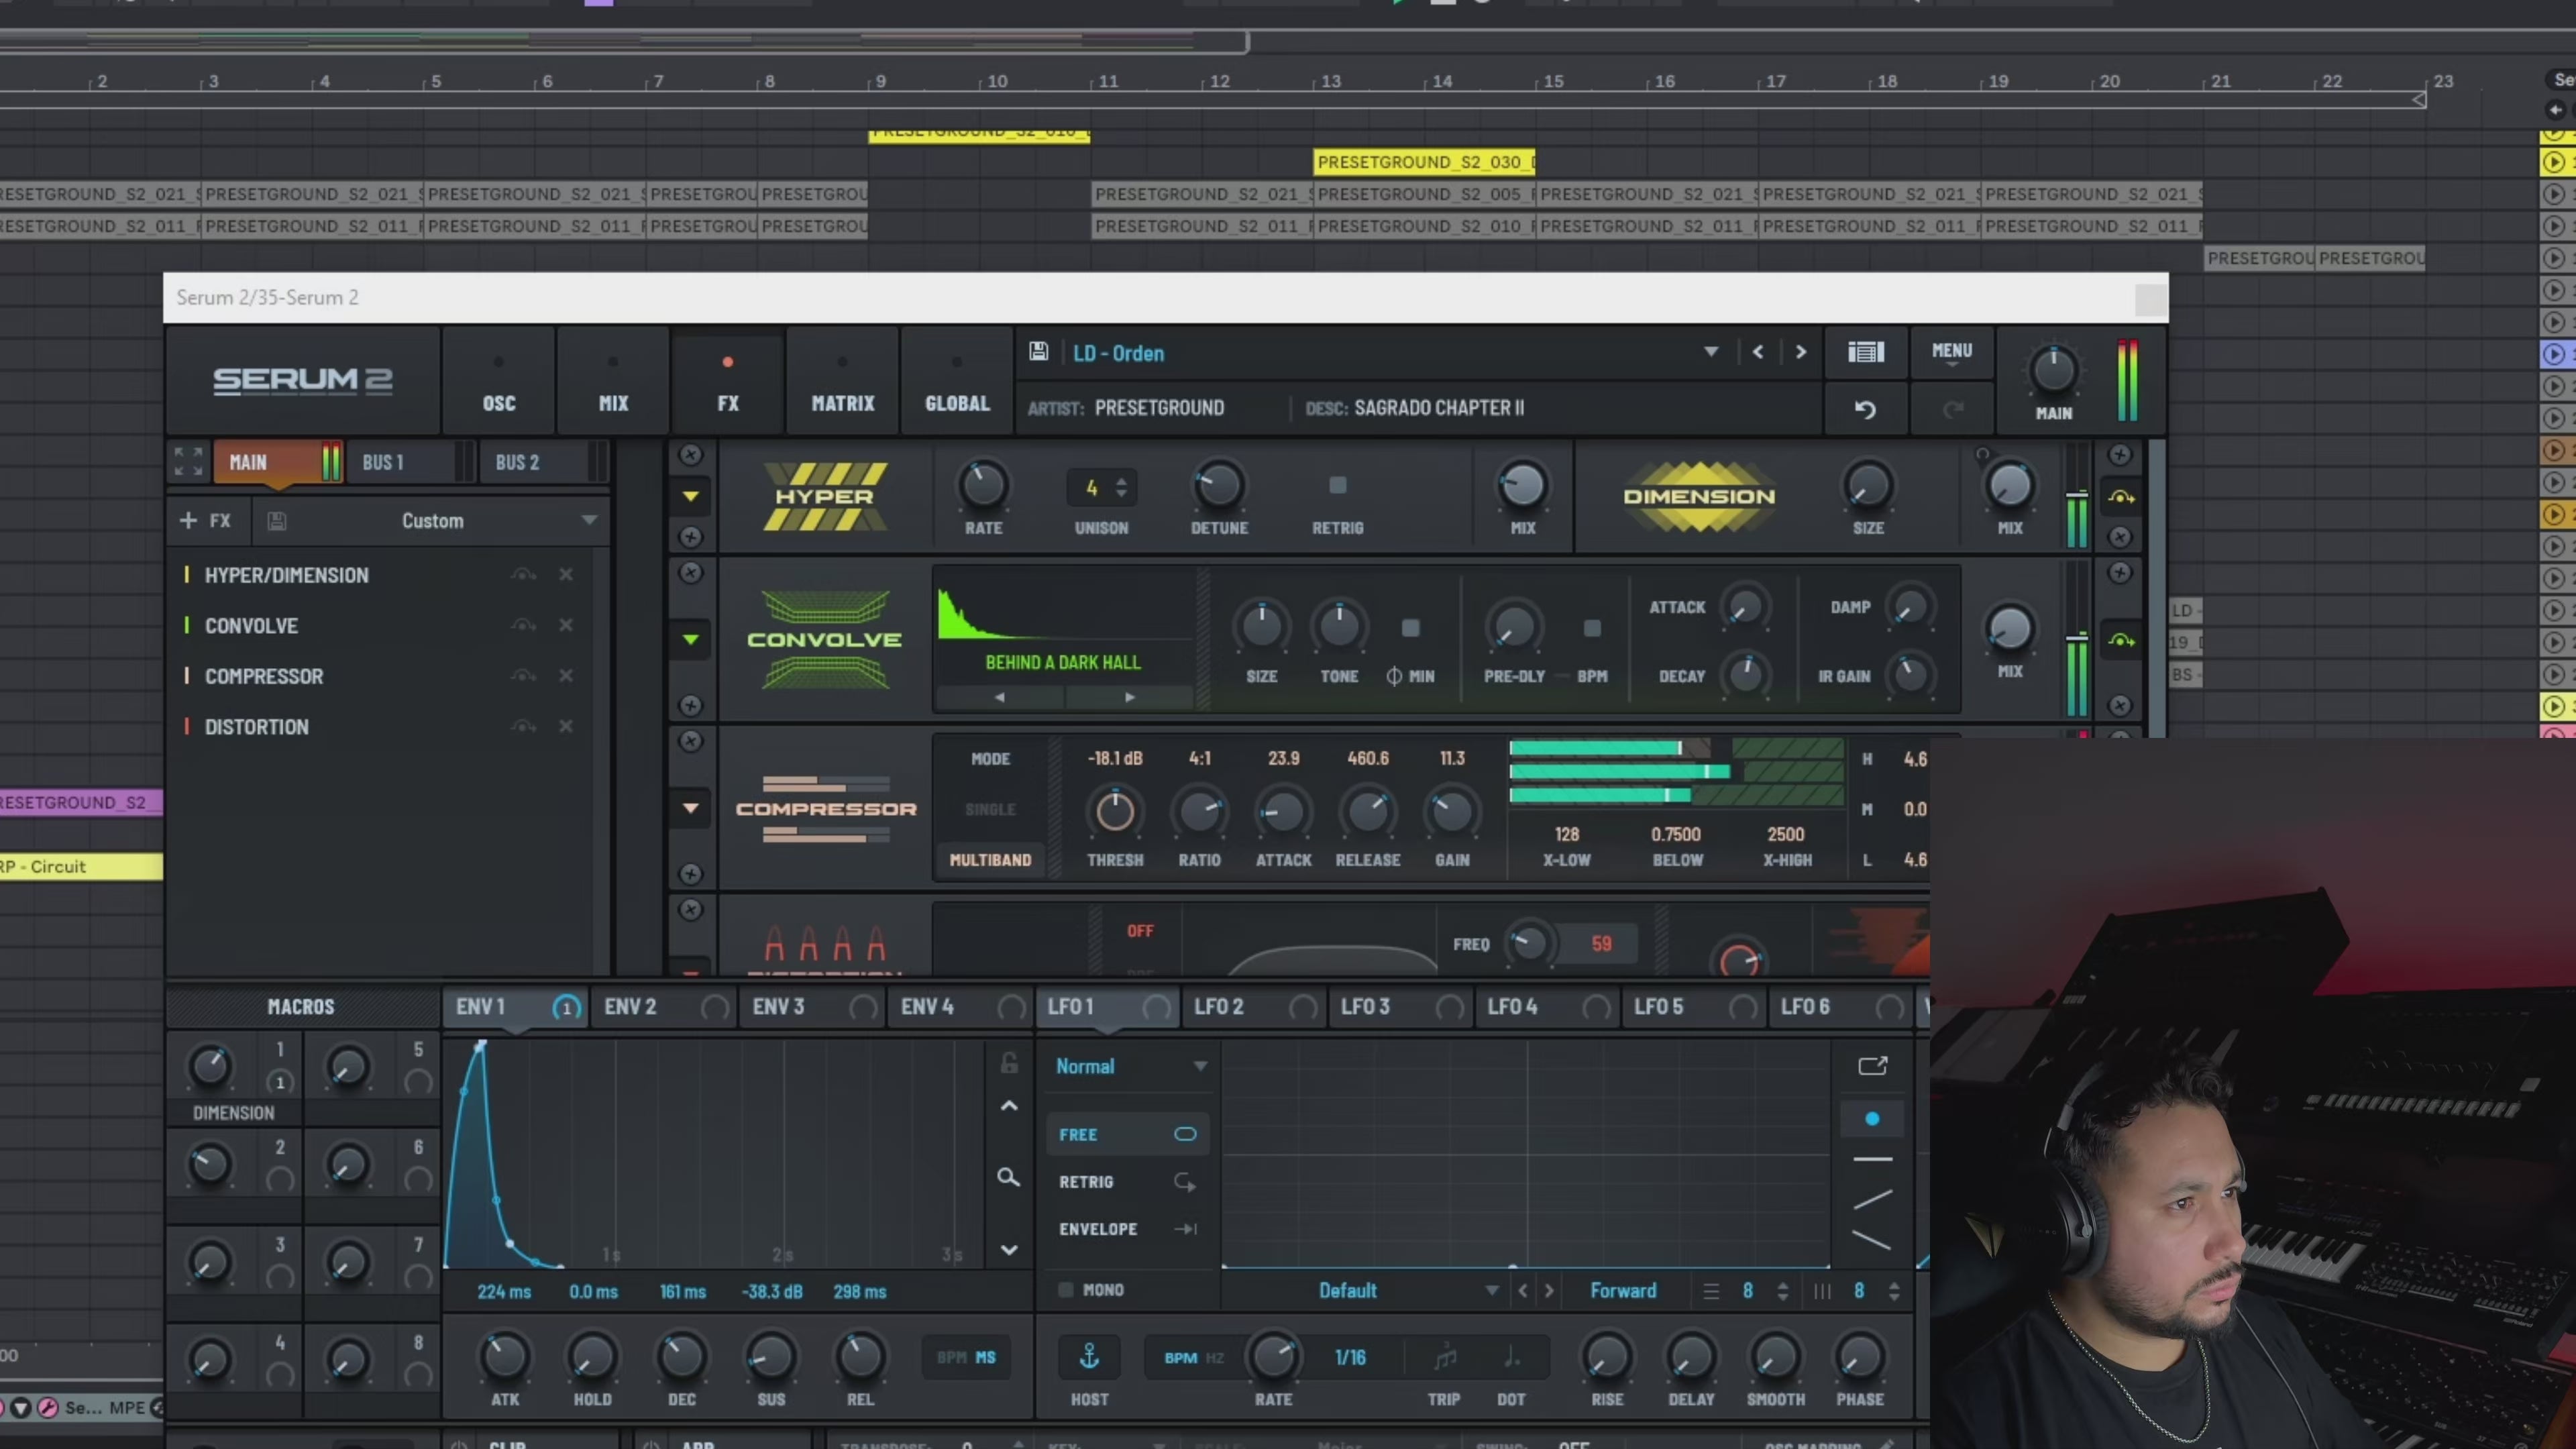This screenshot has width=2576, height=1449.
Task: Open the LD - Orden preset dropdown
Action: click(x=1710, y=351)
